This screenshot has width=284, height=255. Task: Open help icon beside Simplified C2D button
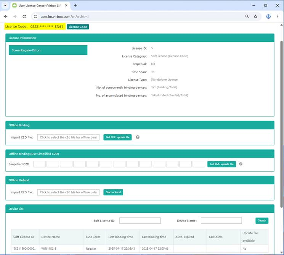point(241,164)
